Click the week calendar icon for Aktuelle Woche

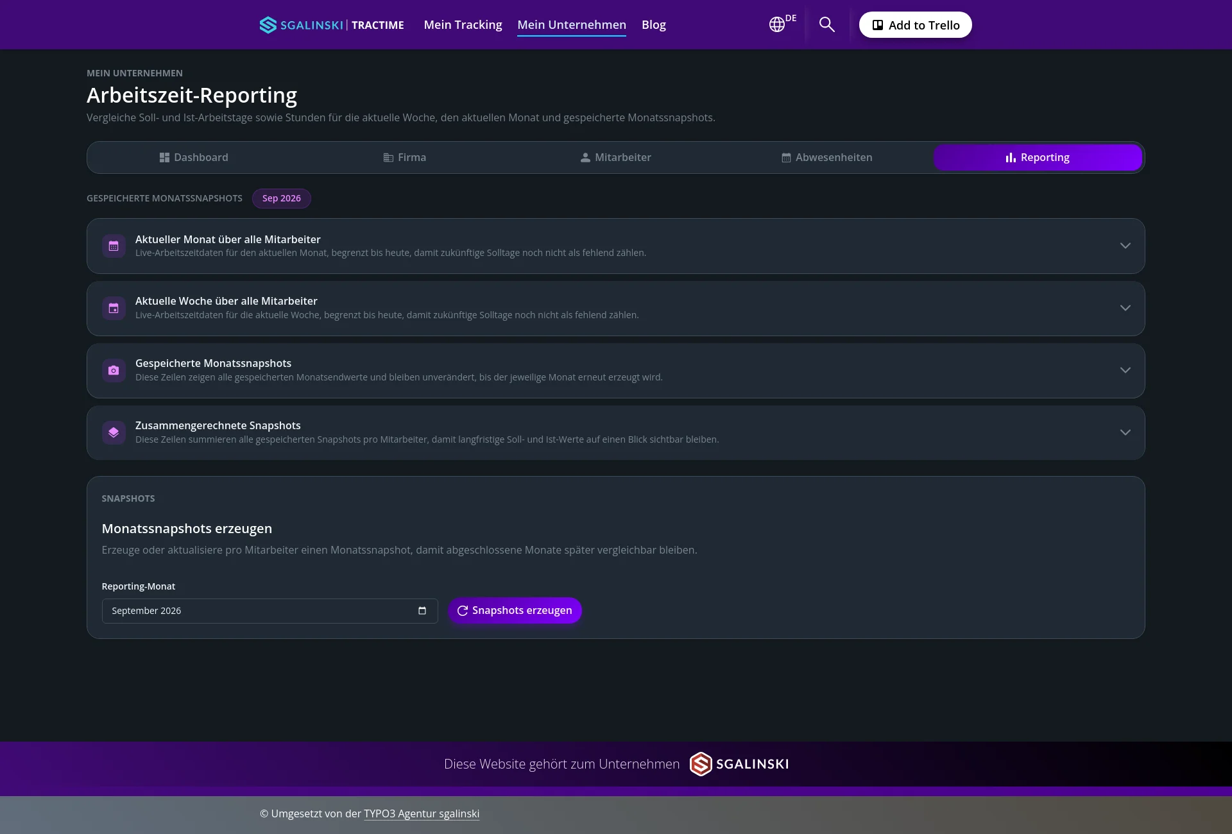tap(114, 308)
